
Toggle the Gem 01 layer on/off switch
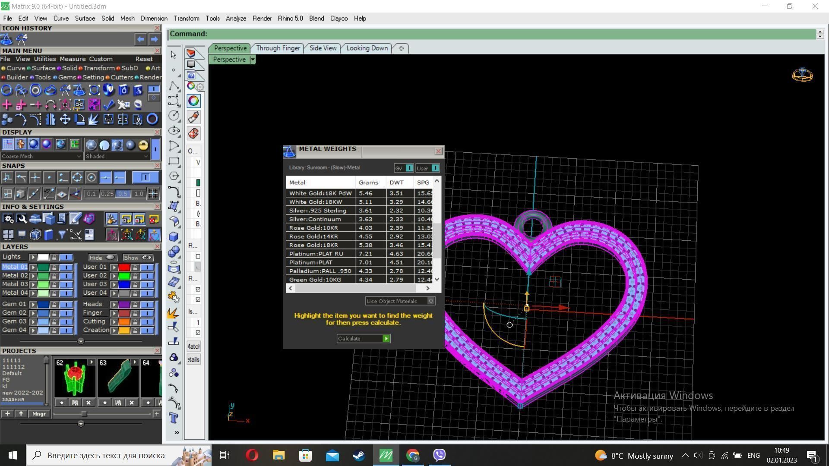pyautogui.click(x=66, y=305)
